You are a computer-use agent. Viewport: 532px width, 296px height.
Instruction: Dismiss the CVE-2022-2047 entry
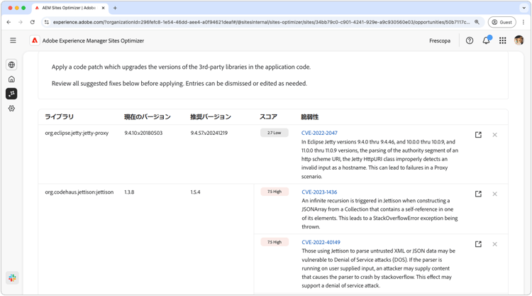[494, 135]
